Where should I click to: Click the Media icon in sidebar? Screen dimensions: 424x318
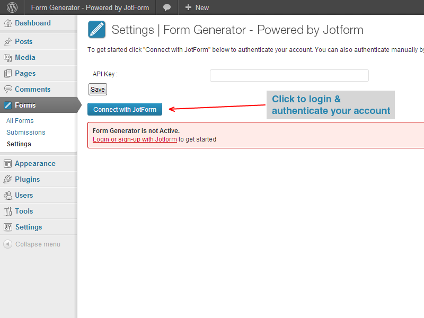tap(8, 58)
